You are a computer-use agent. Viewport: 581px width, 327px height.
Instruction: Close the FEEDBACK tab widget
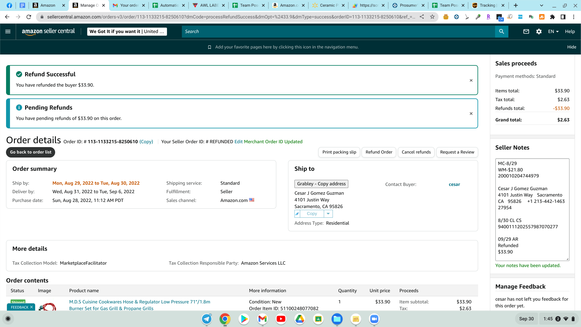(x=31, y=307)
